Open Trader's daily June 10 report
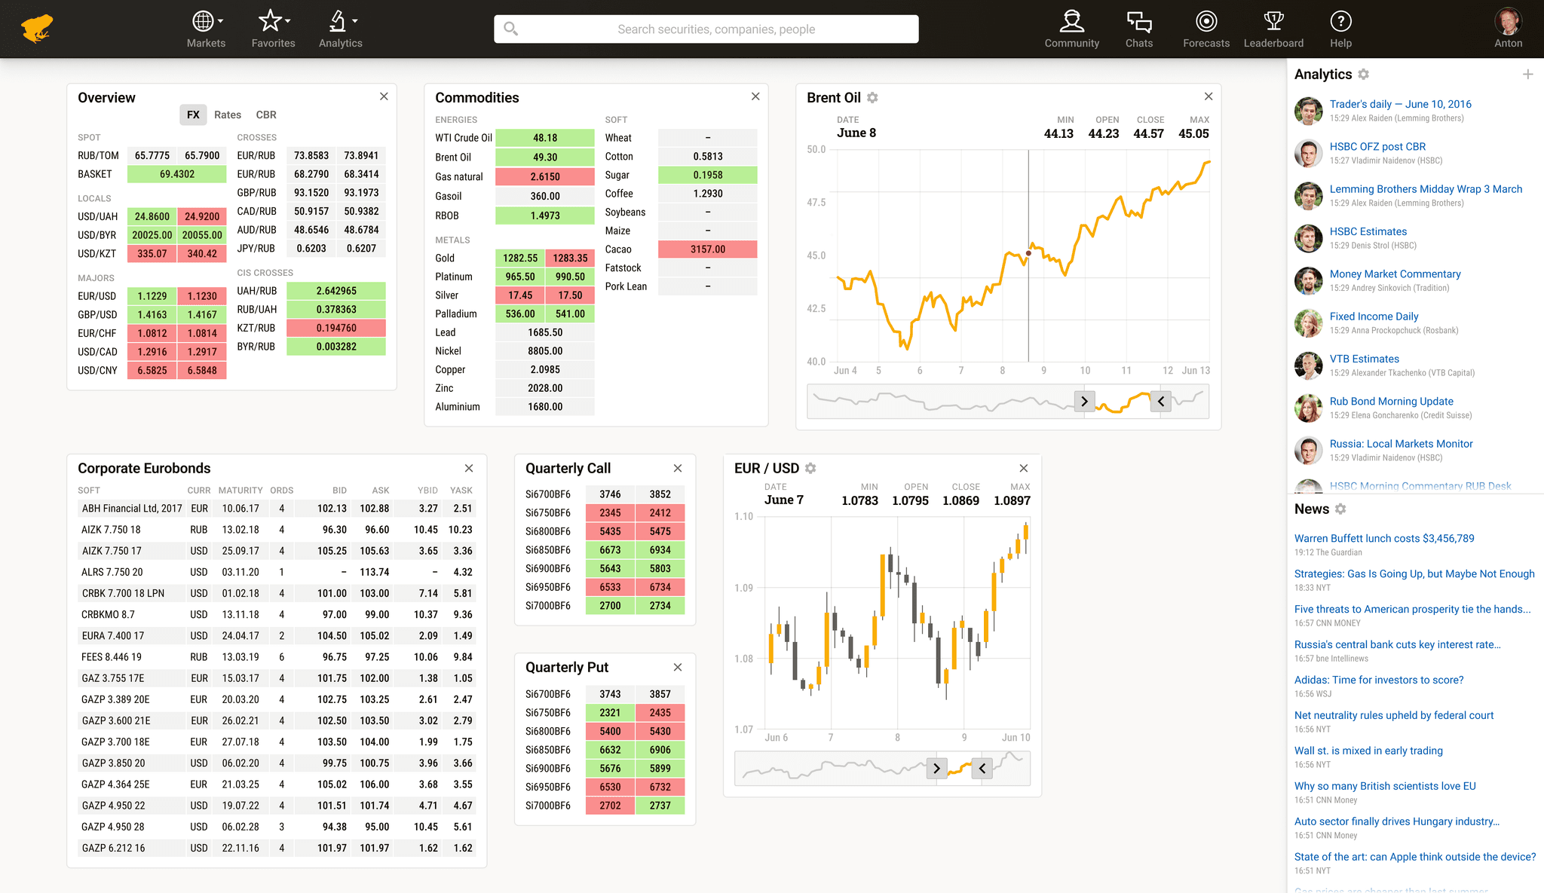Image resolution: width=1544 pixels, height=893 pixels. tap(1400, 104)
